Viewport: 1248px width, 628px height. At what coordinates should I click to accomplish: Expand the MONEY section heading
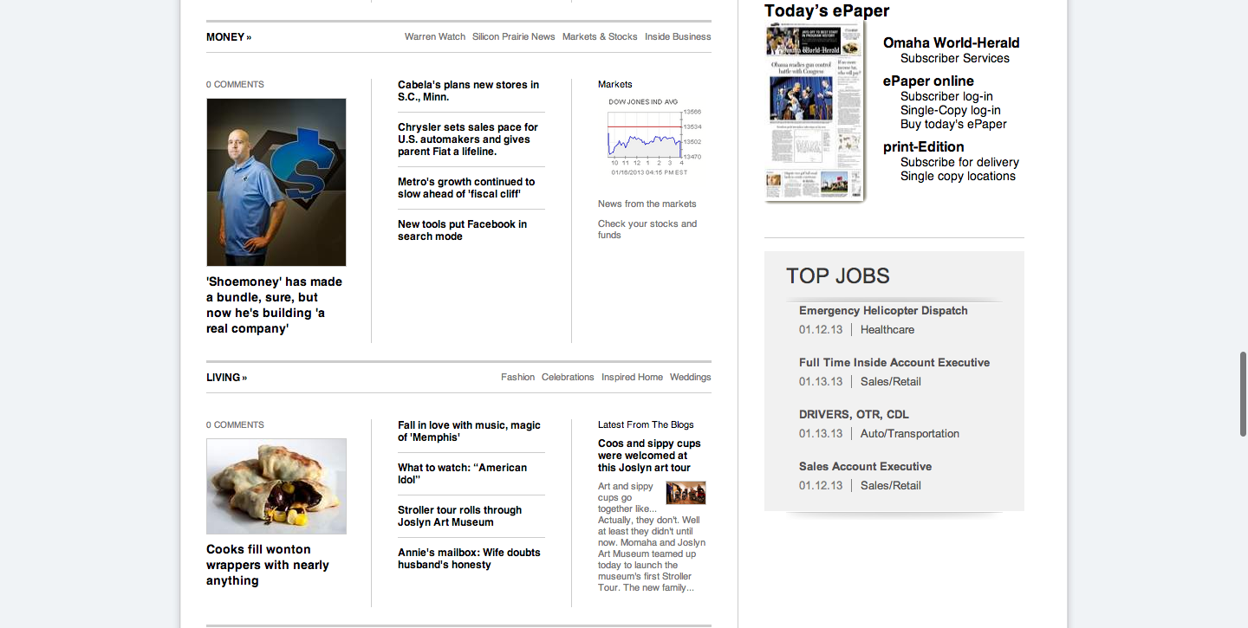(229, 37)
